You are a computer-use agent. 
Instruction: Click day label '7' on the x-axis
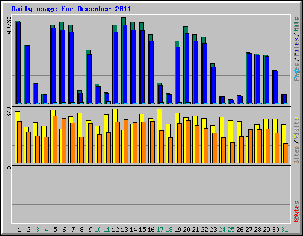[73, 230]
